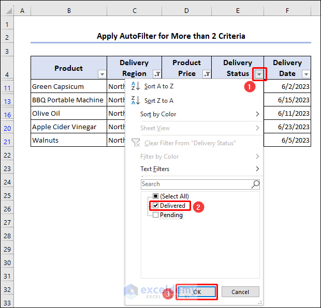Open the Delivery Status filter dropdown

(259, 74)
